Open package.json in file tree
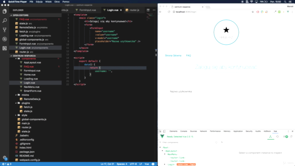The height and width of the screenshot is (166, 295). 27,152
